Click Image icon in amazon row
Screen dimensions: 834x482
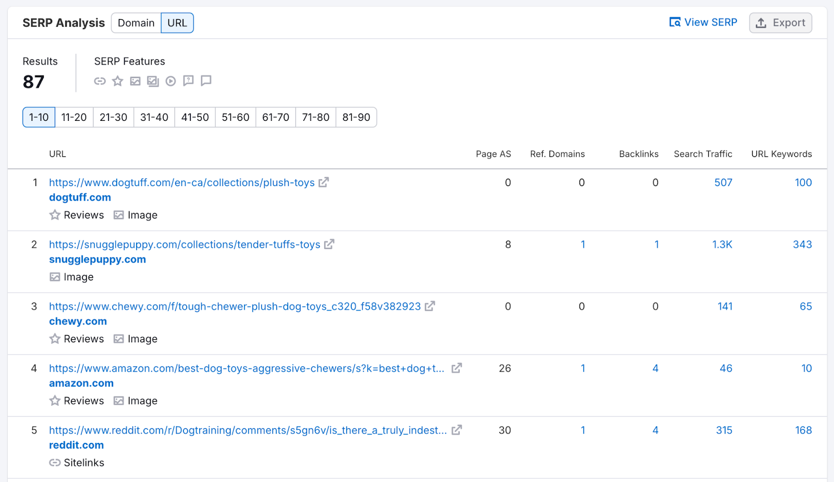119,401
